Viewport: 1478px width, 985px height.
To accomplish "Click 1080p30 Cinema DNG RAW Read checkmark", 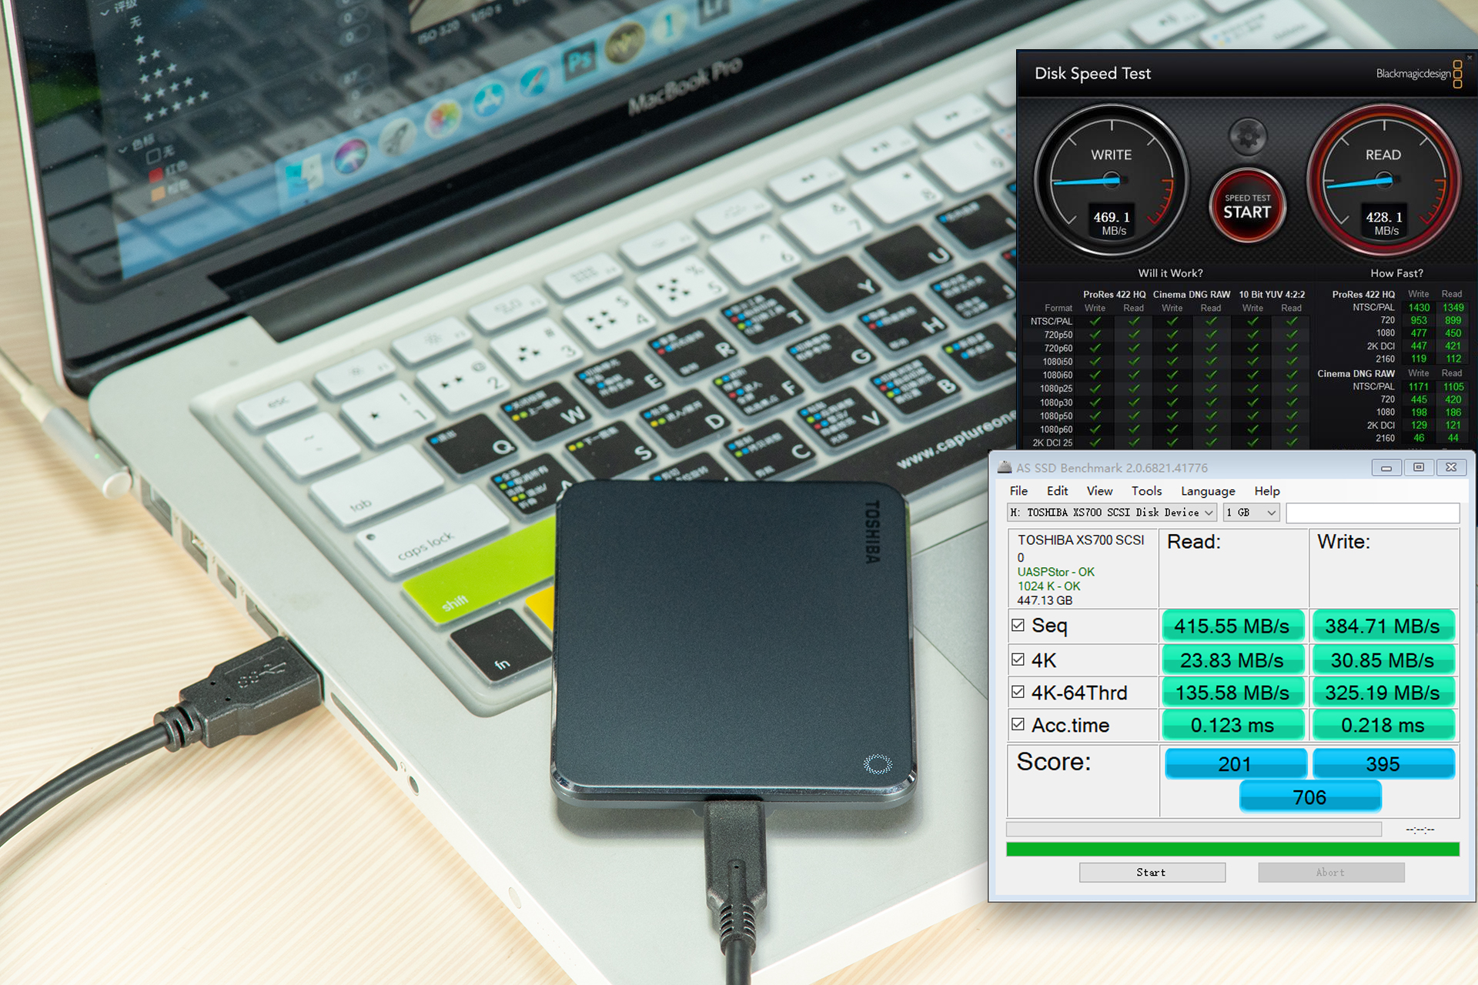I will point(1212,402).
